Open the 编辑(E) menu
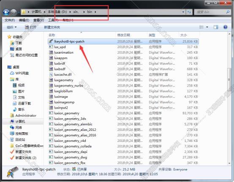Image resolution: width=234 pixels, height=182 pixels. (x=24, y=20)
